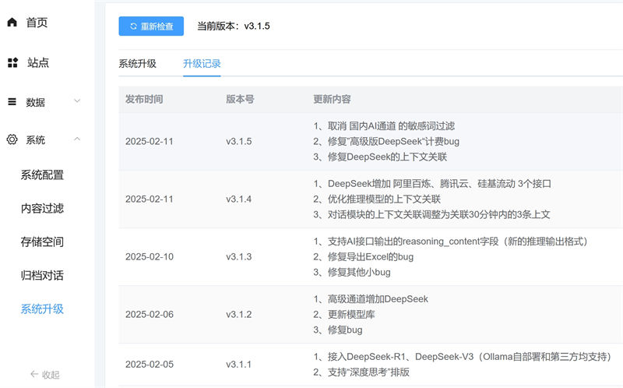
Task: Switch to the 升级记录 tab
Action: 202,64
